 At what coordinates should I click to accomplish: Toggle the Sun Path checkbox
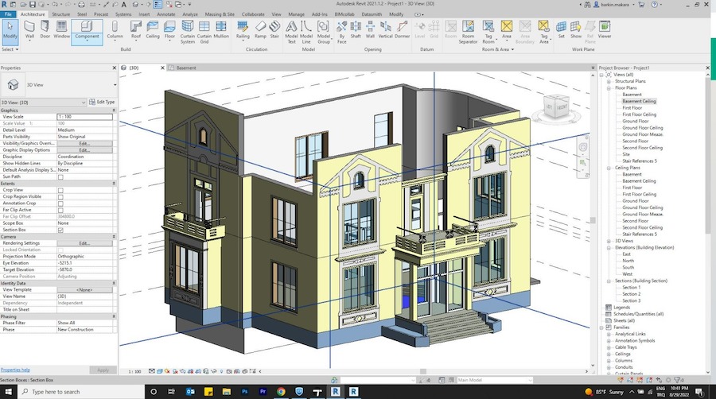[x=60, y=177]
